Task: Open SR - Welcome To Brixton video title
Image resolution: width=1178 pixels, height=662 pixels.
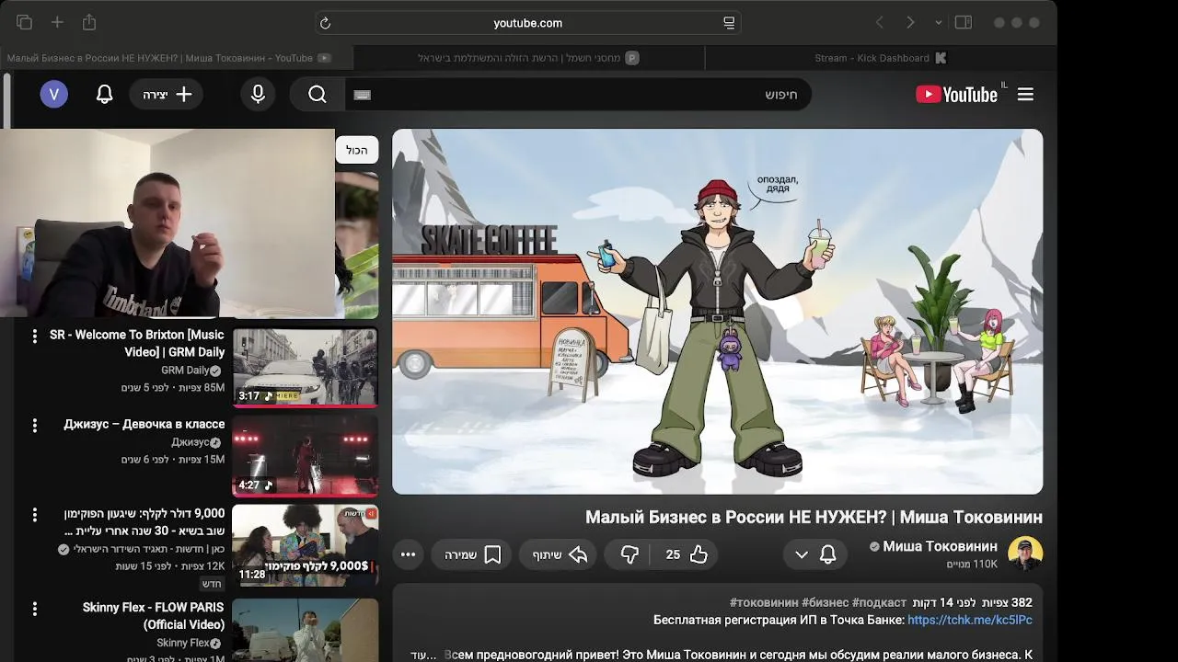Action: pyautogui.click(x=137, y=343)
